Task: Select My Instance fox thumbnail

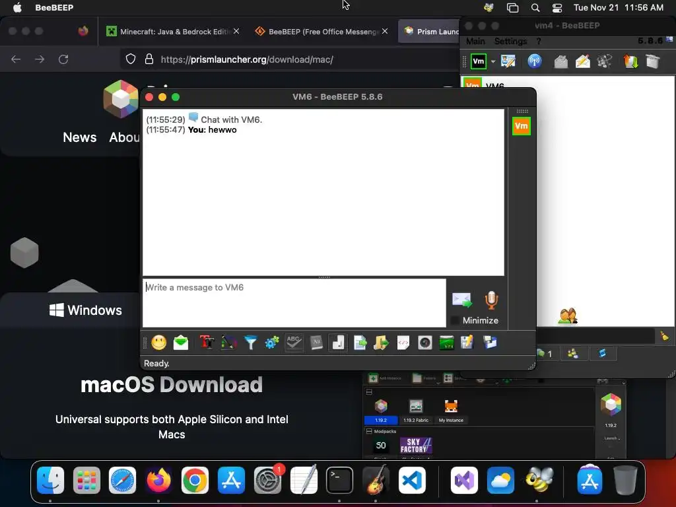Action: (451, 411)
